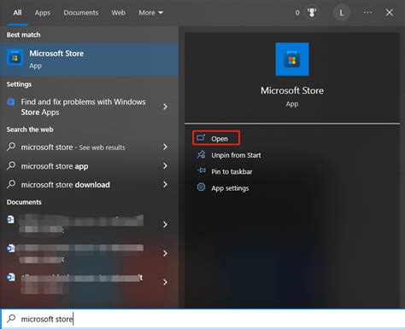Click the rewards points count 0
Screen dimensions: 405x329
pyautogui.click(x=297, y=13)
